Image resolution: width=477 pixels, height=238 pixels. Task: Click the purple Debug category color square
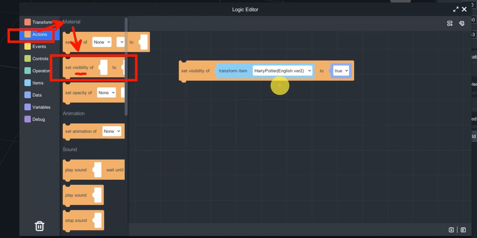tap(28, 119)
